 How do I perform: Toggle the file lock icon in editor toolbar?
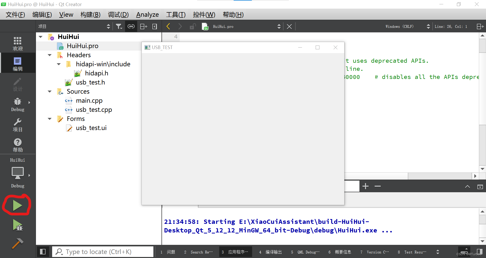193,26
